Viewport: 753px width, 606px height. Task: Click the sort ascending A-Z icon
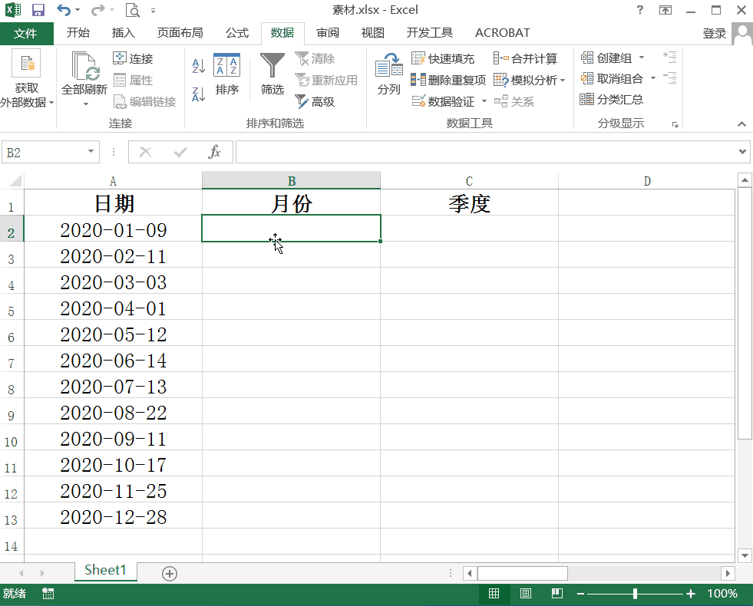pyautogui.click(x=199, y=65)
